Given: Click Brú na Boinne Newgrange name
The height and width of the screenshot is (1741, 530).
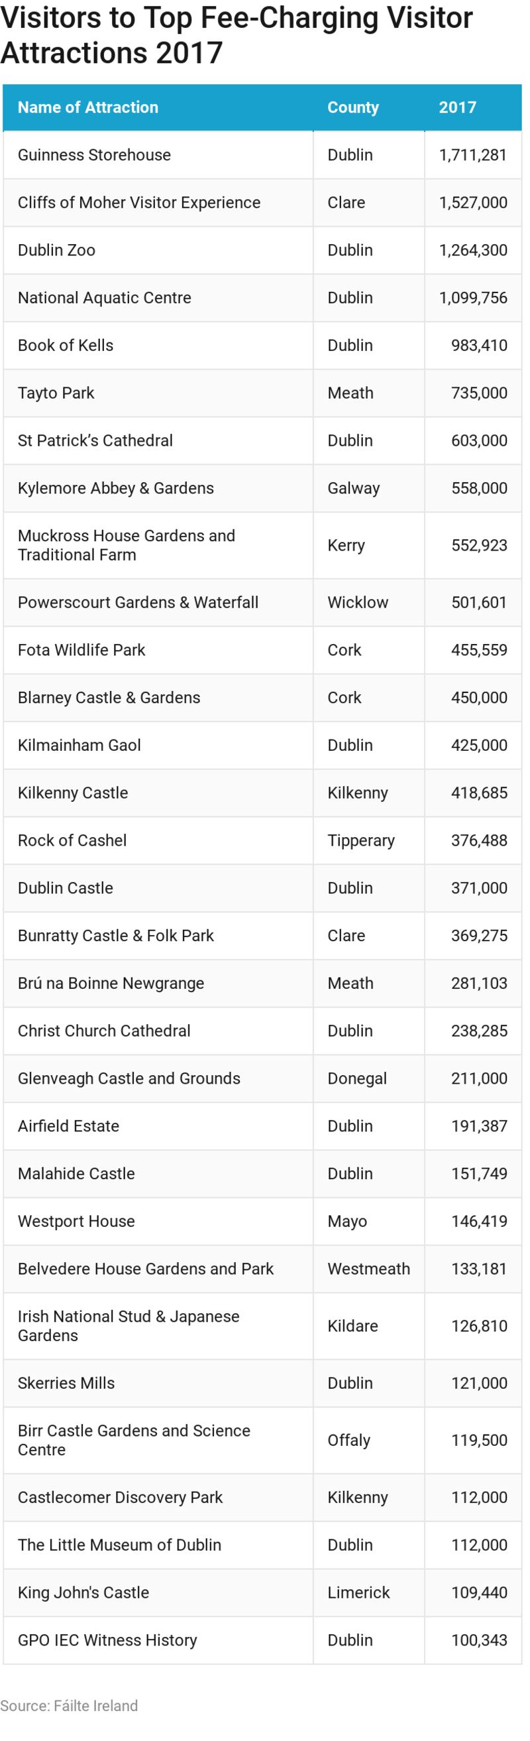Looking at the screenshot, I should [111, 984].
